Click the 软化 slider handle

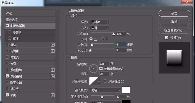click(x=90, y=50)
